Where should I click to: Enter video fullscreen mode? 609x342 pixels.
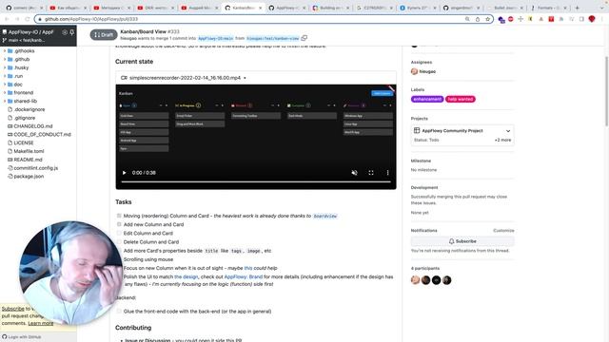tap(371, 173)
